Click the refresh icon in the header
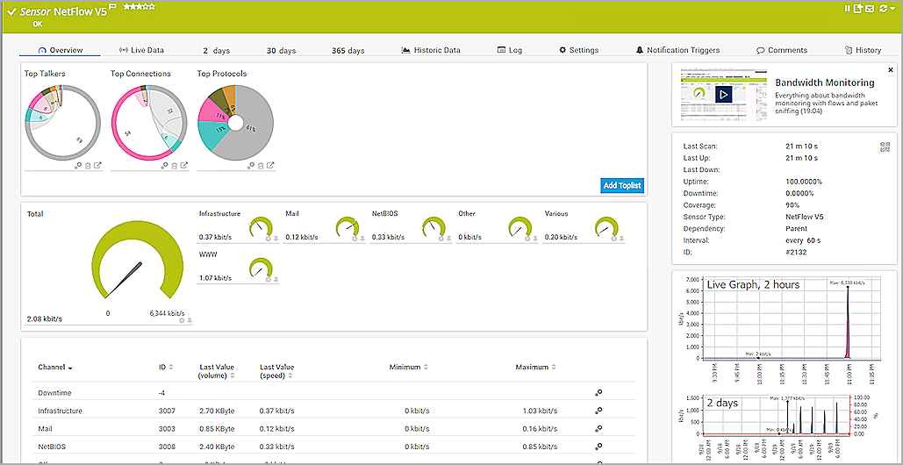The height and width of the screenshot is (465, 903). [x=882, y=9]
